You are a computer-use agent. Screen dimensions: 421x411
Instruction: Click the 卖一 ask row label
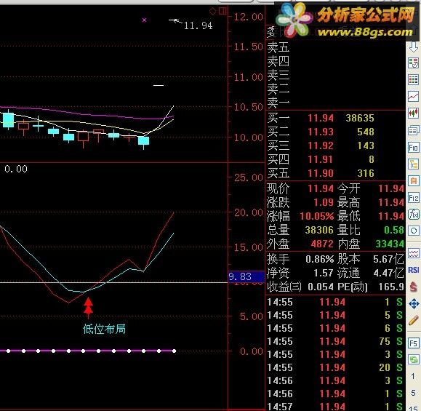point(278,103)
